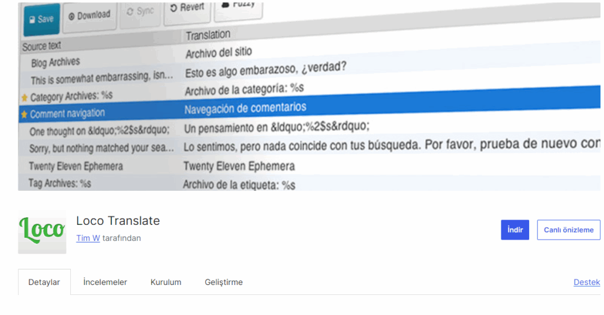Image resolution: width=604 pixels, height=315 pixels.
Task: Click the Save disk icon
Action: coord(32,19)
